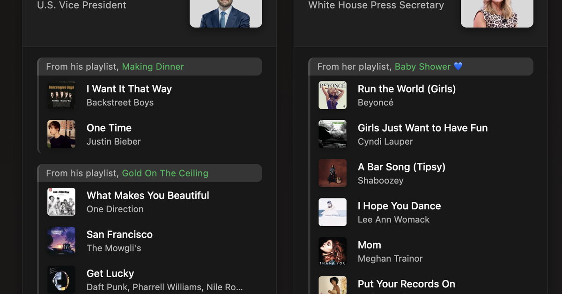Select San Francisco by The Mowgli's
Screen dimensions: 562x294
pos(119,235)
